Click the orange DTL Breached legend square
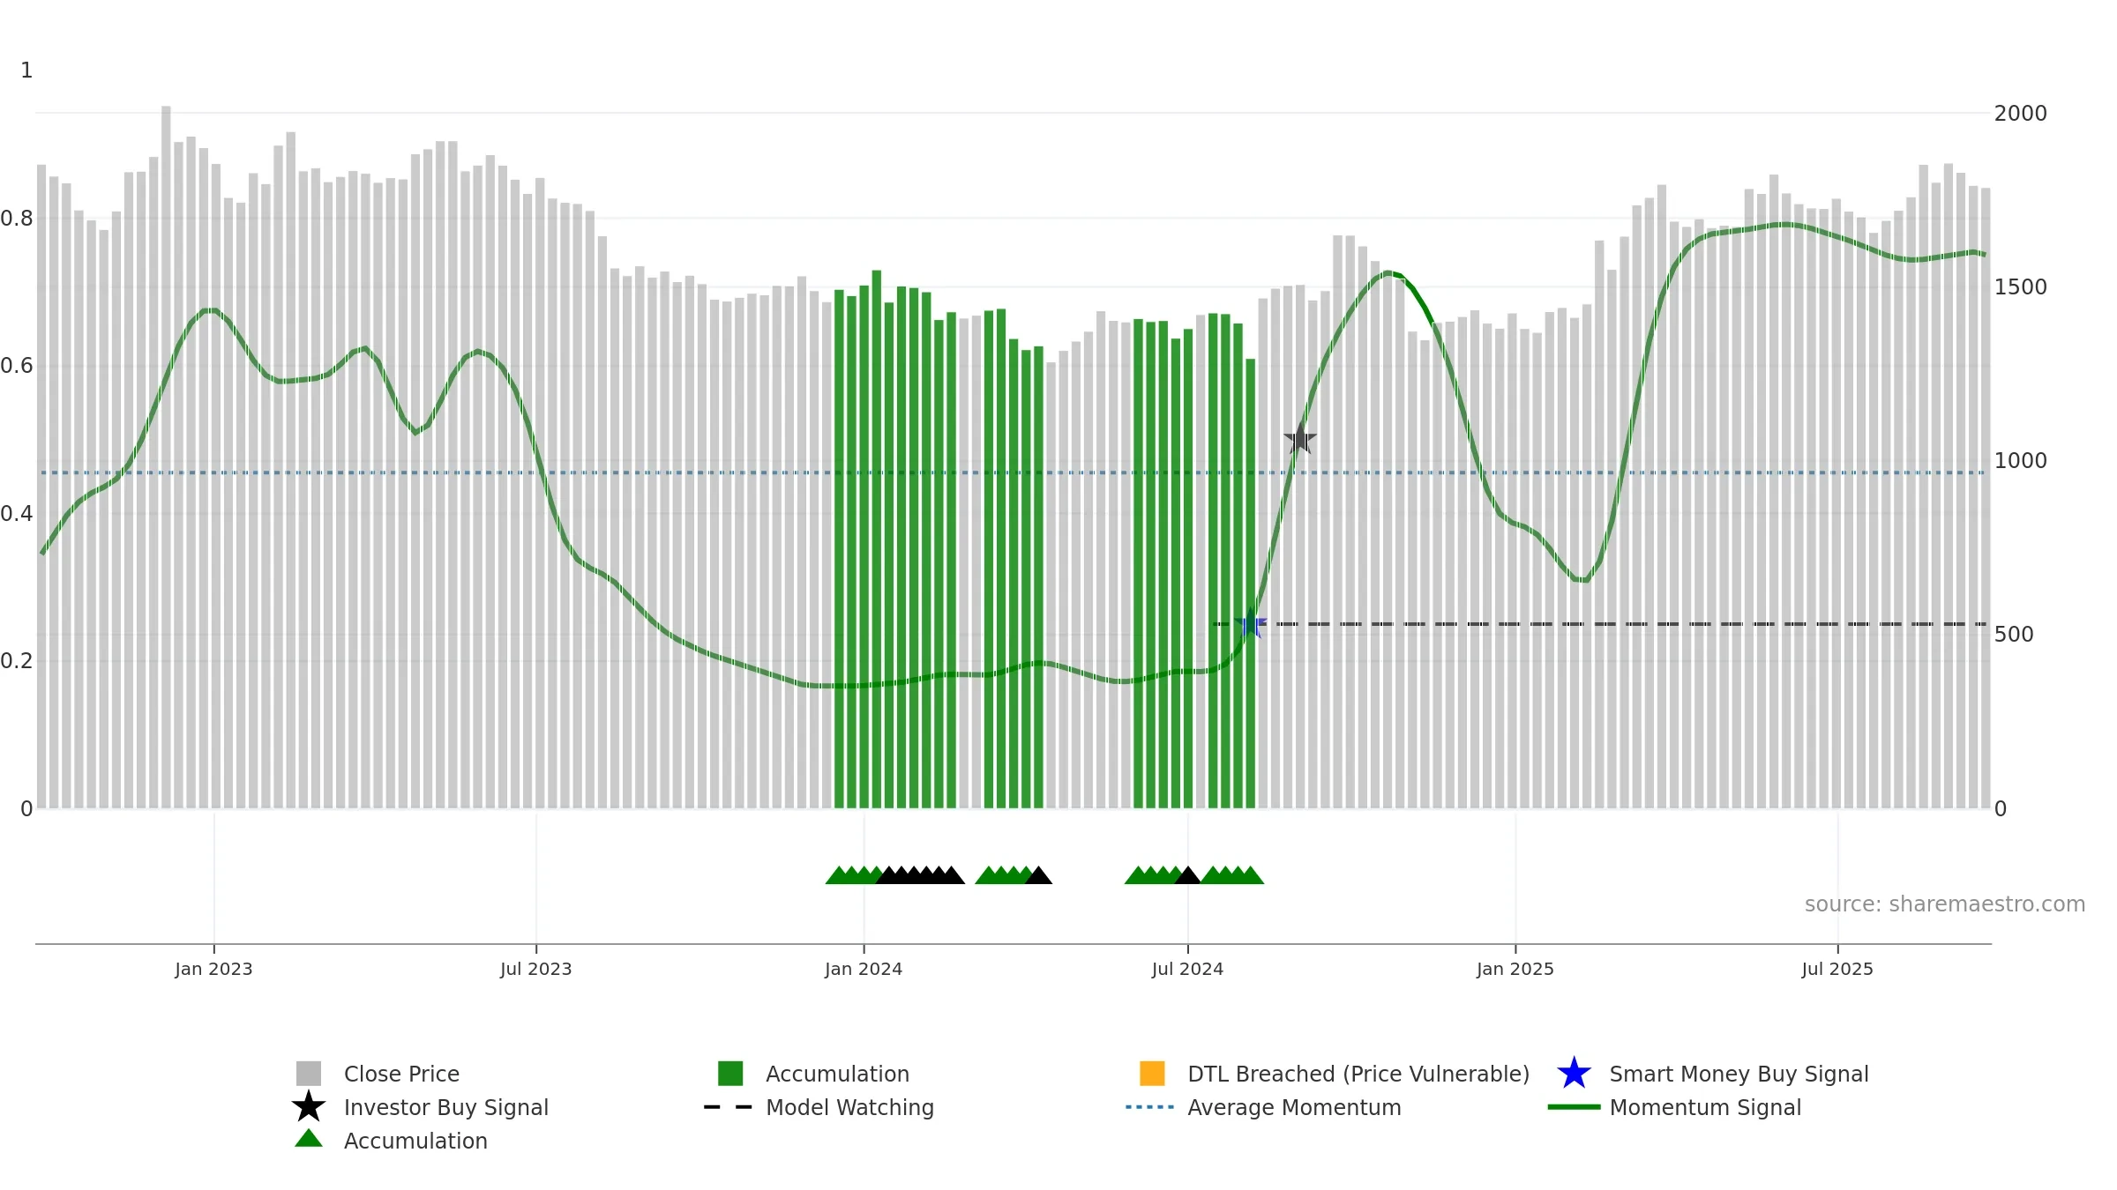This screenshot has width=2117, height=1190. click(1152, 1074)
